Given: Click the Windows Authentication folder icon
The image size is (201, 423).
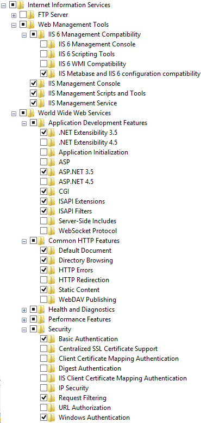Looking at the screenshot, I should tap(52, 418).
